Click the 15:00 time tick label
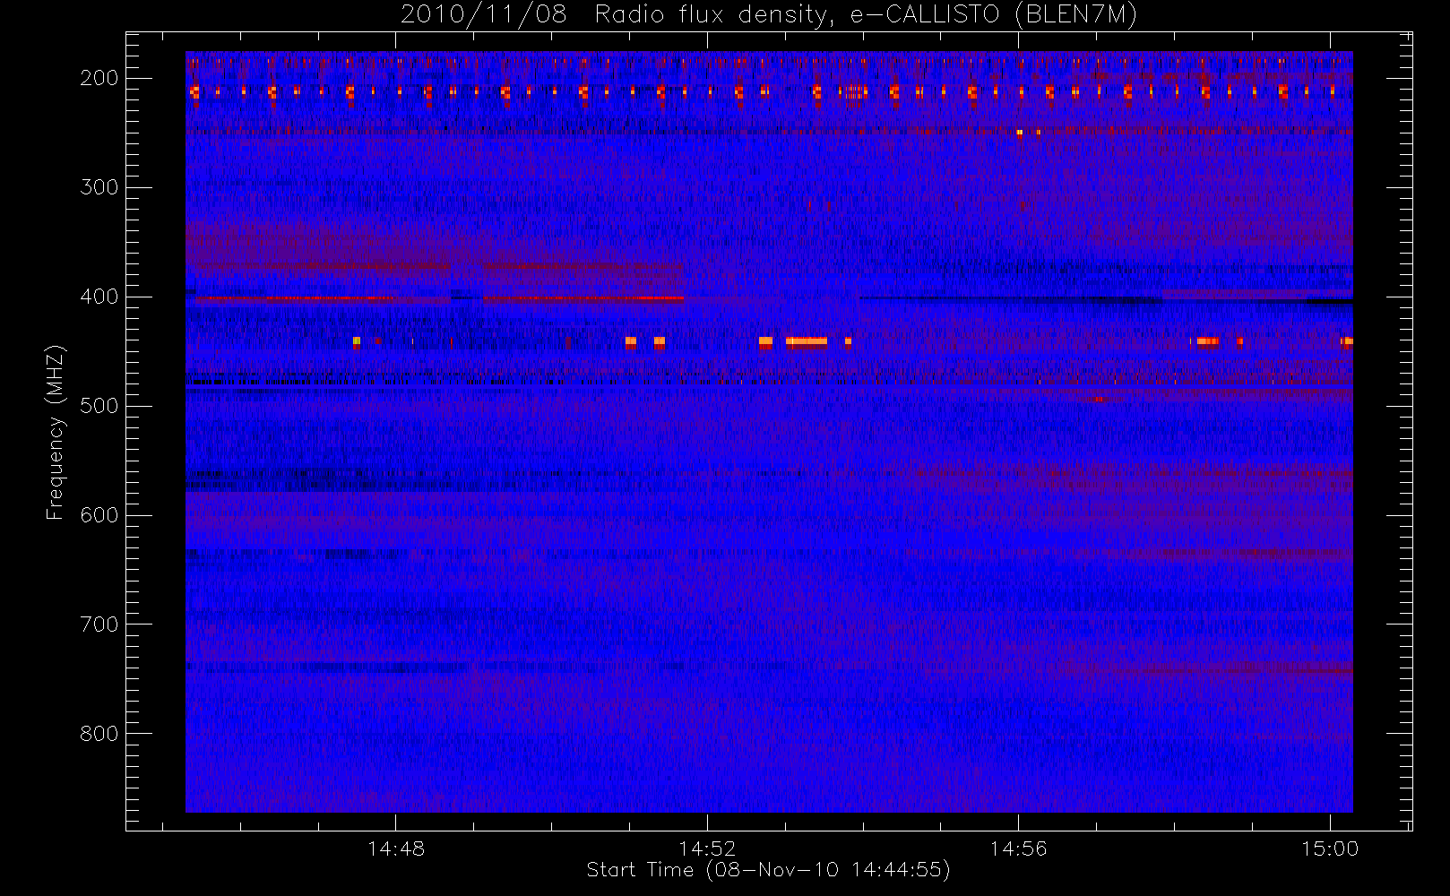 click(x=1330, y=849)
